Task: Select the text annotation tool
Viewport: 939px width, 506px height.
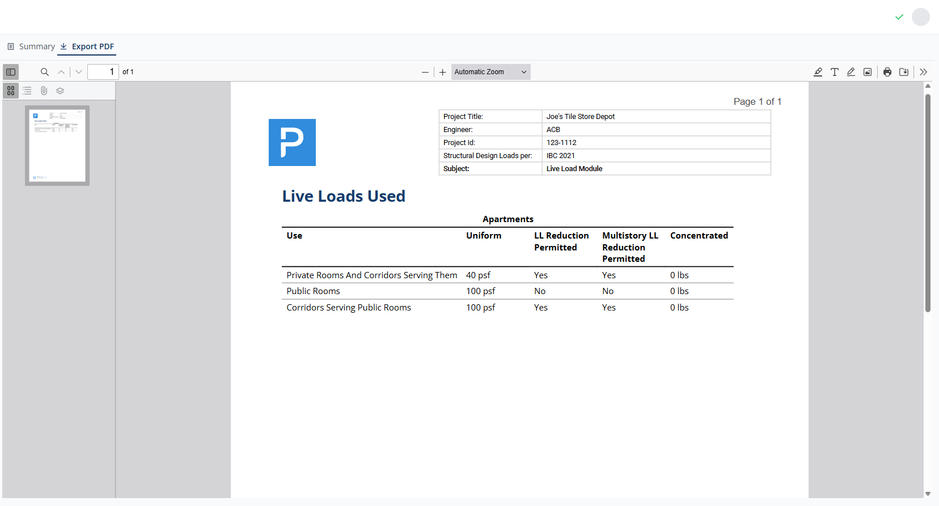Action: point(835,72)
